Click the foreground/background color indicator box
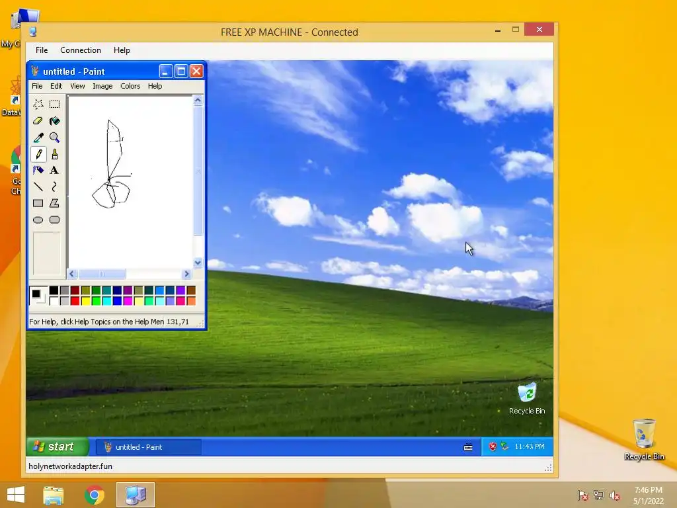 click(38, 296)
